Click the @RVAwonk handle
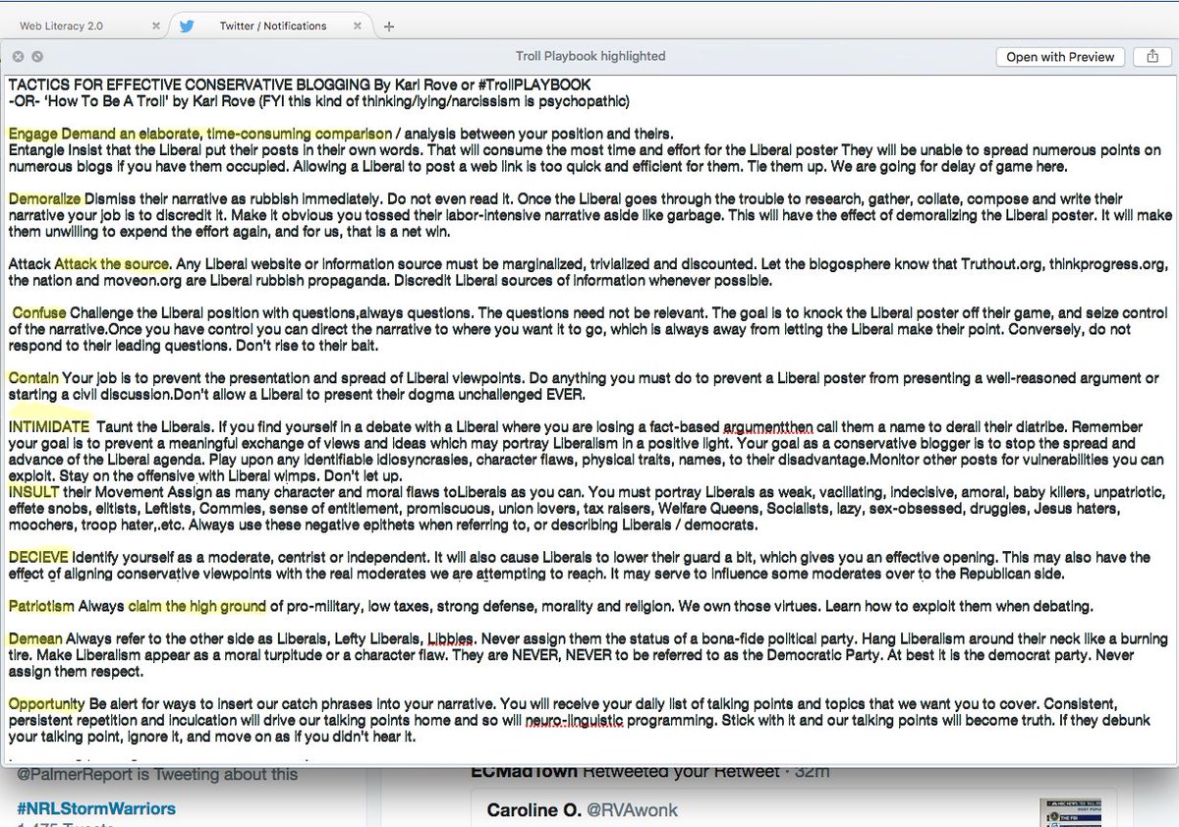The width and height of the screenshot is (1179, 827). tap(633, 810)
